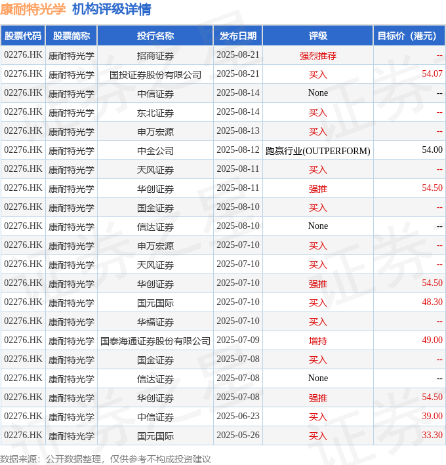Click the 评级 column header
Screen dimensions: 446x465
pos(318,36)
